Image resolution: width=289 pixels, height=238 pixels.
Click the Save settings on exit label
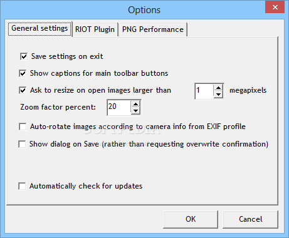tap(67, 56)
